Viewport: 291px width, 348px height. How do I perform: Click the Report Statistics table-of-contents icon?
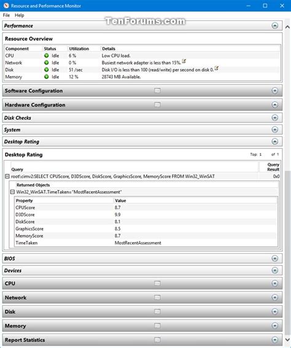(157, 340)
